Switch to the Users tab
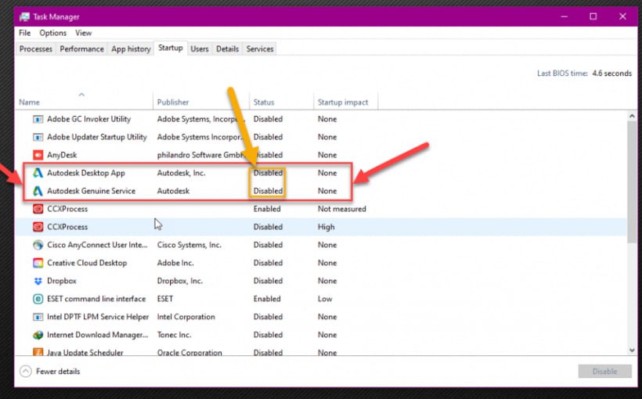The height and width of the screenshot is (399, 642). click(200, 49)
